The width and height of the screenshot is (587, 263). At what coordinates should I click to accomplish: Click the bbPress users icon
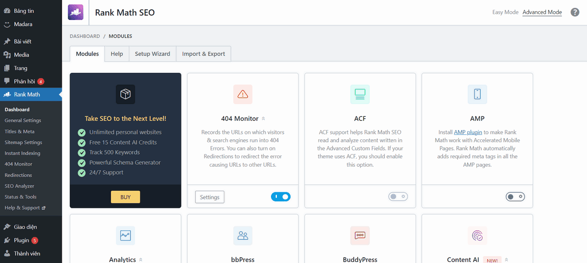243,236
